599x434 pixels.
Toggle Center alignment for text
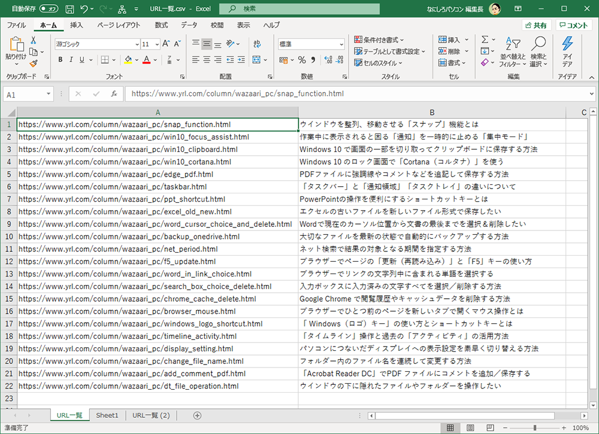click(x=207, y=59)
